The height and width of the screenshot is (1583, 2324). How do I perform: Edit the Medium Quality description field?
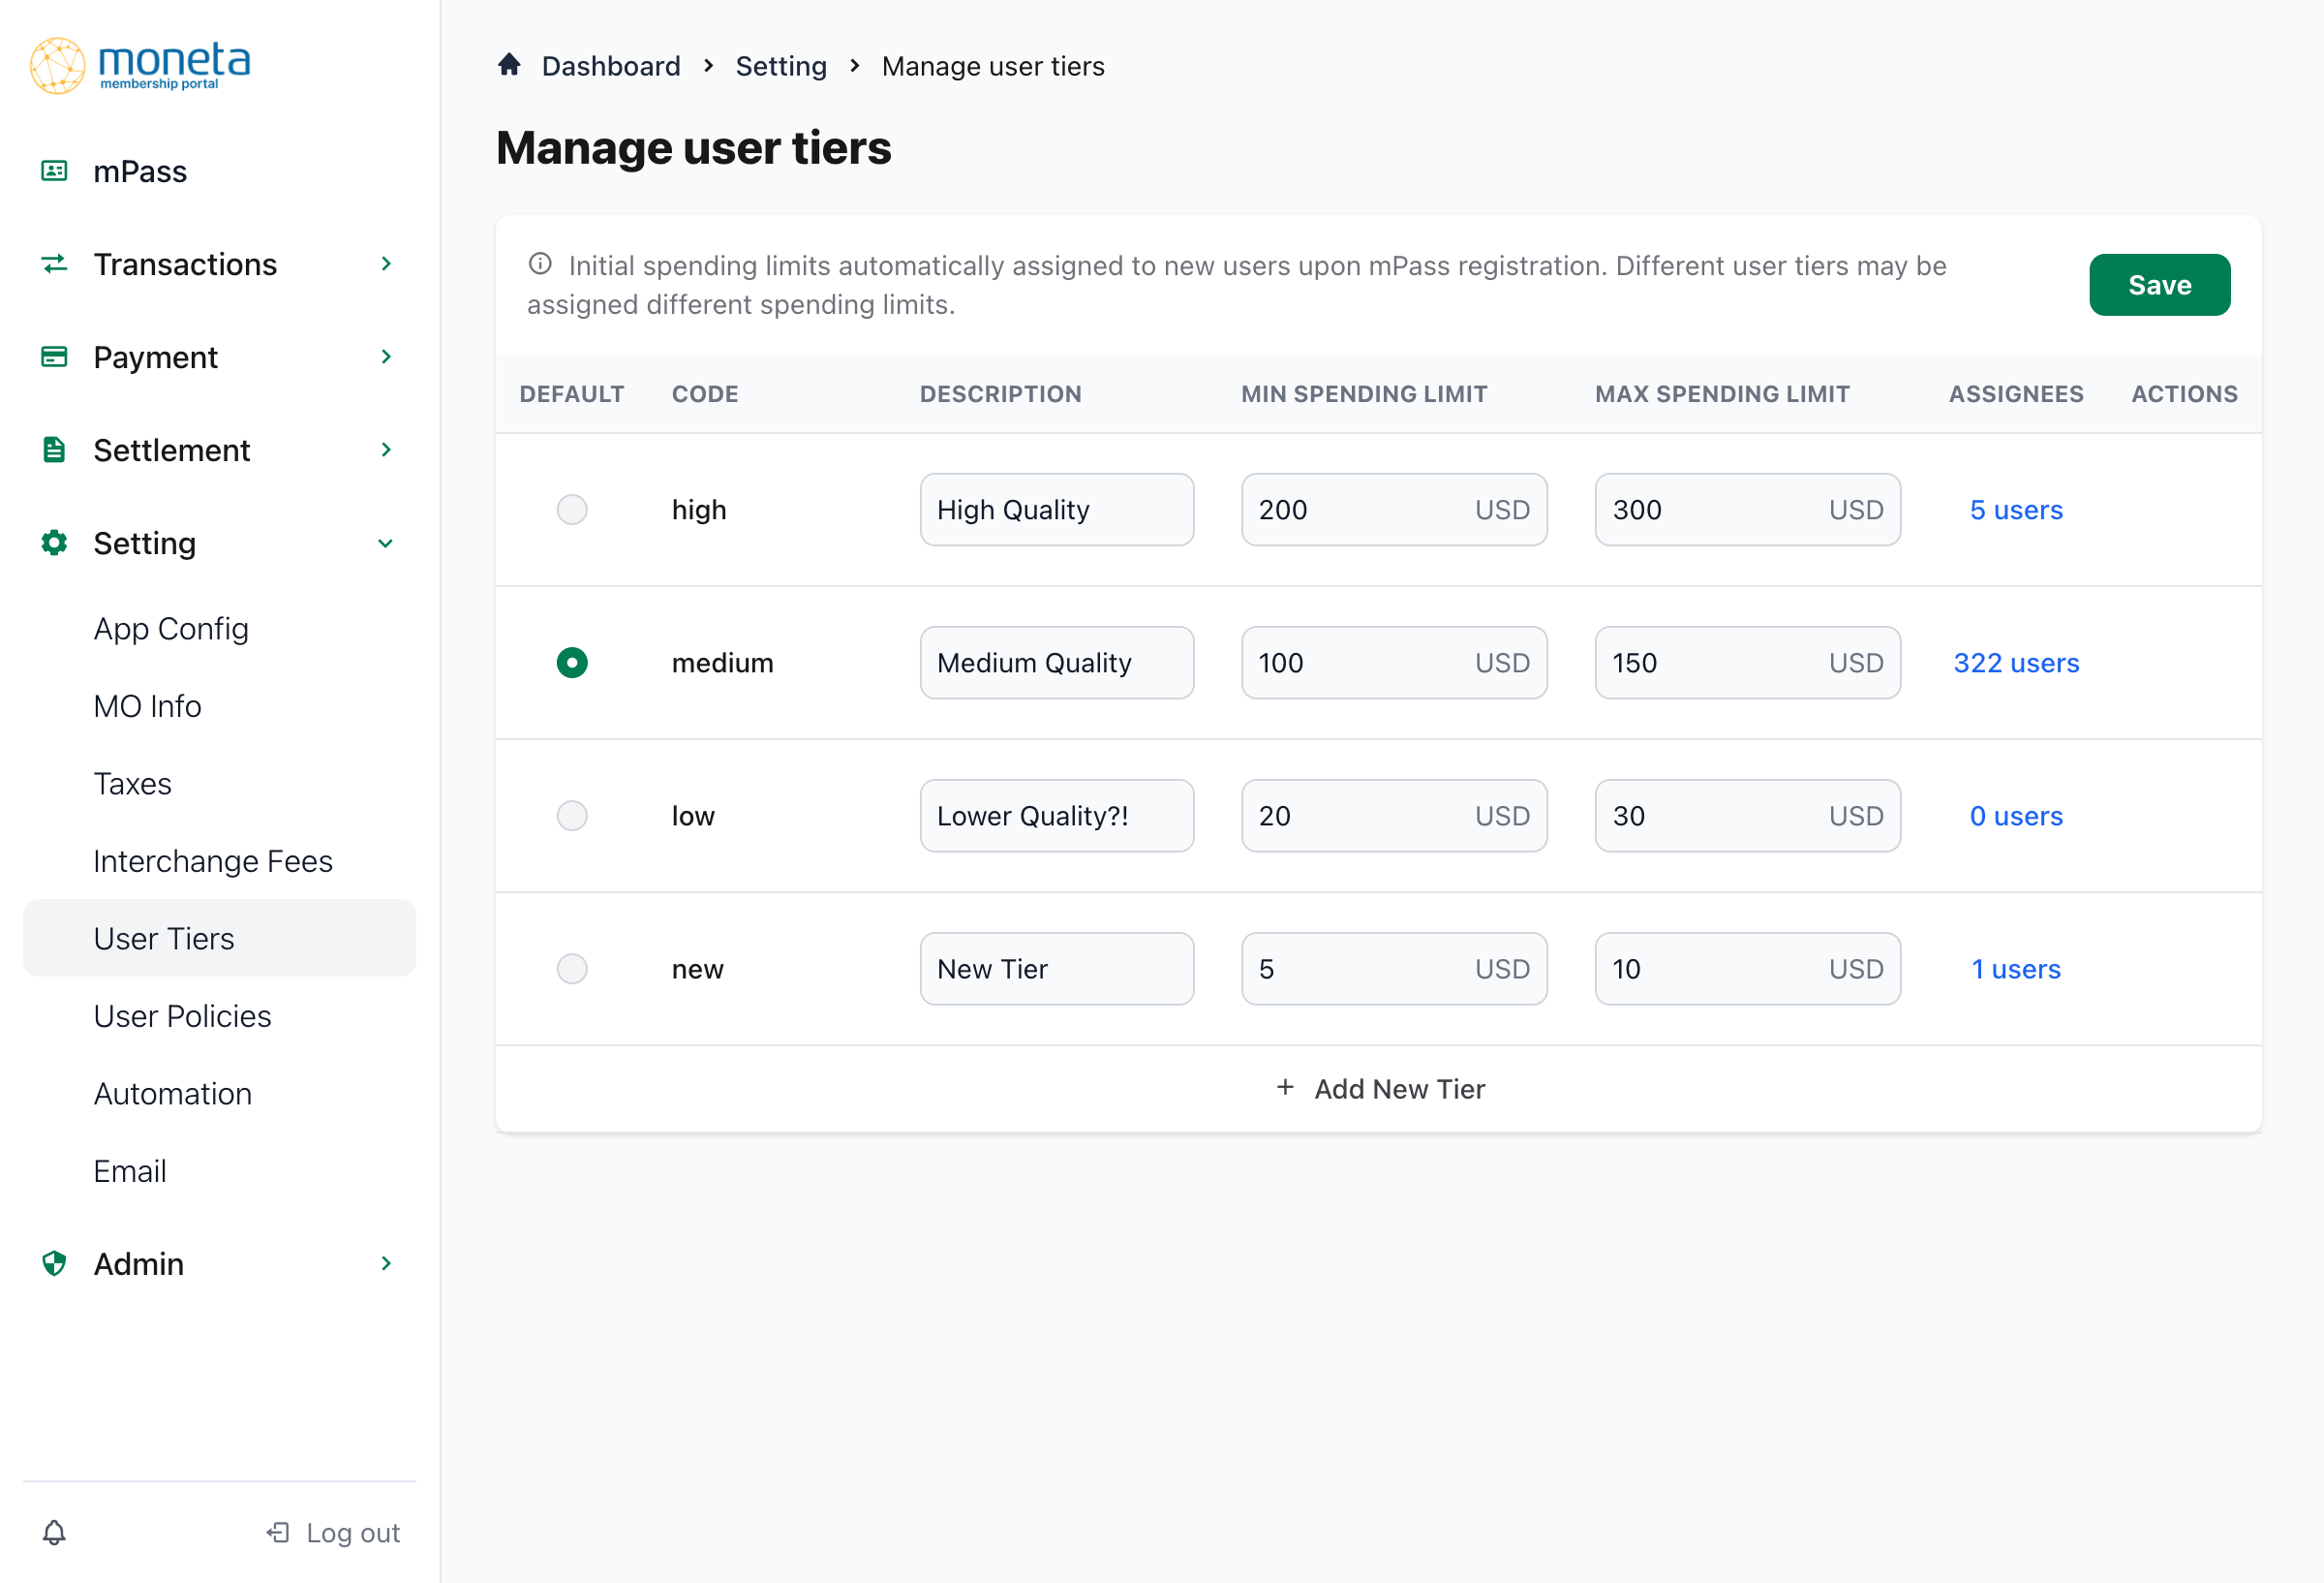tap(1056, 663)
